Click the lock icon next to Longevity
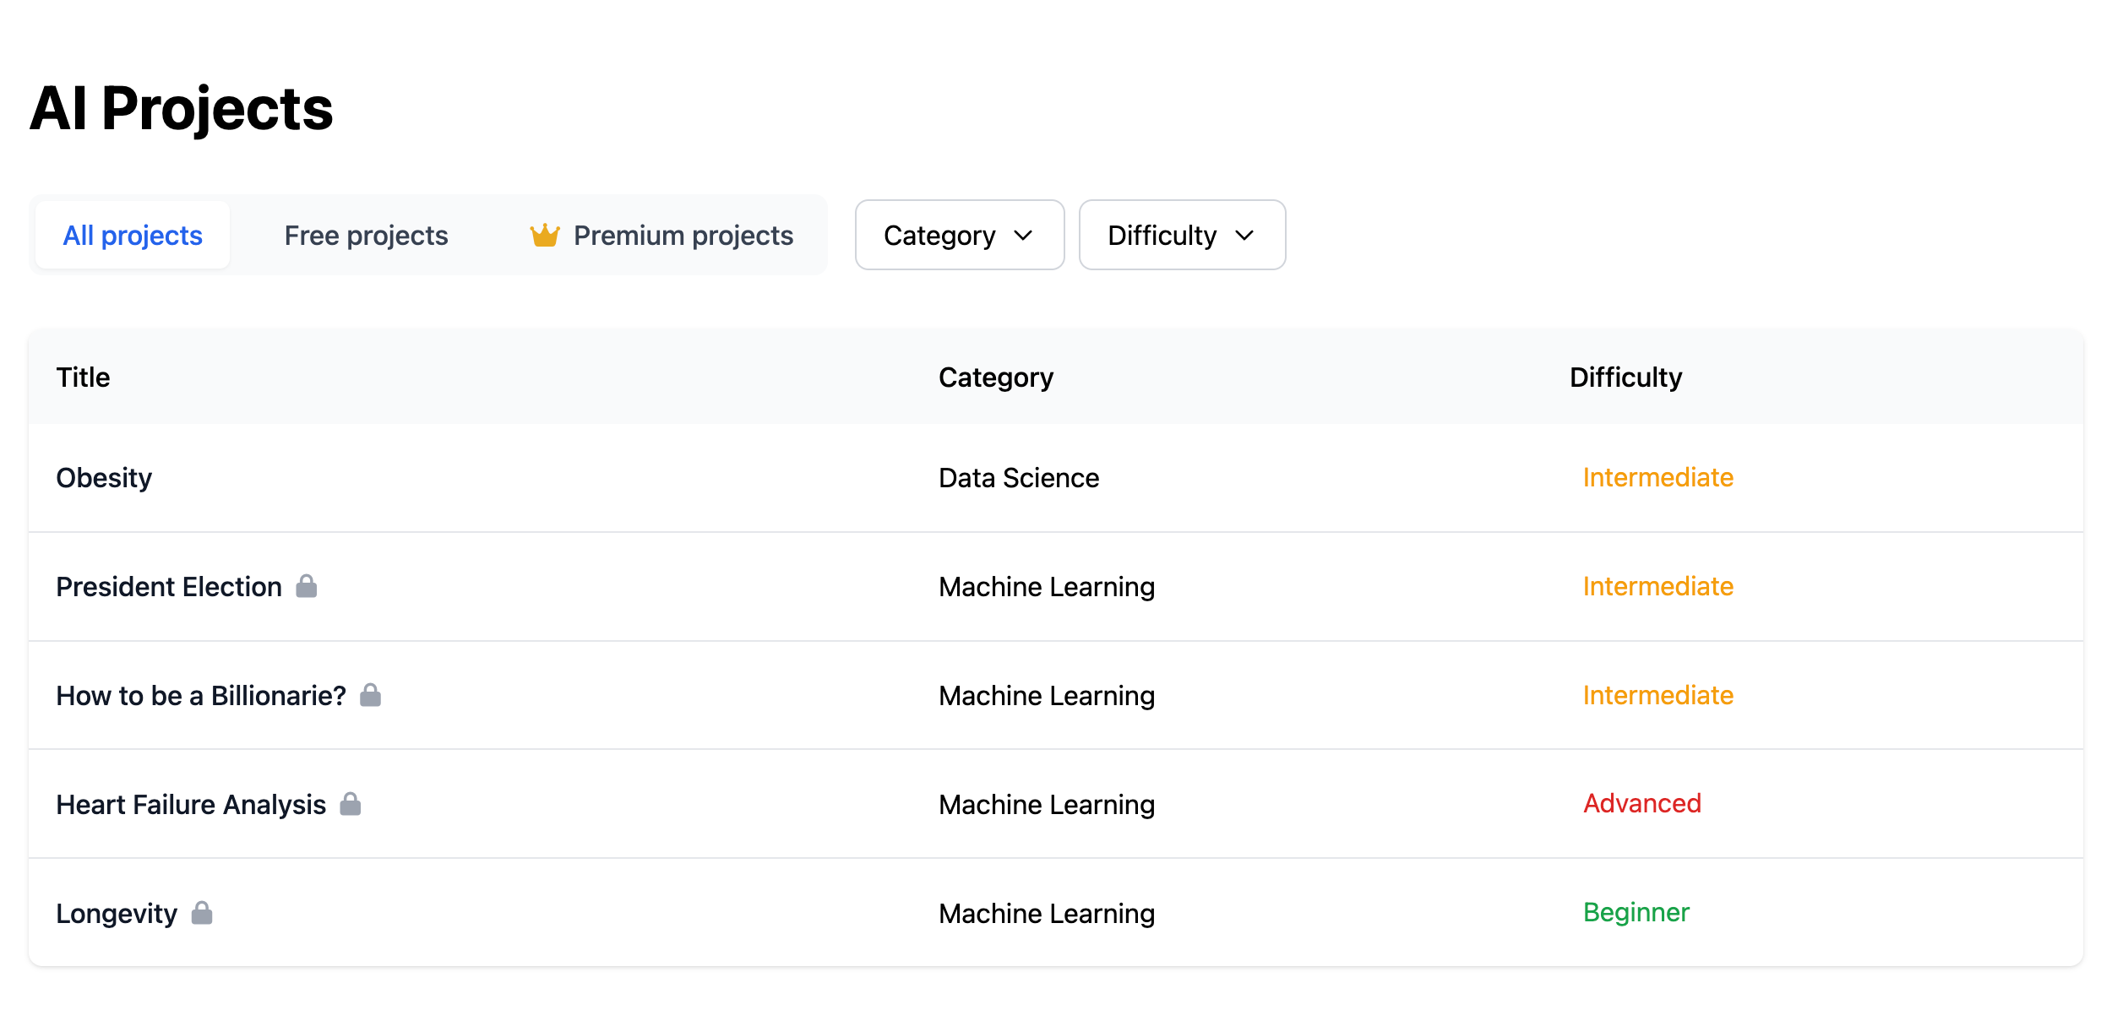The height and width of the screenshot is (1010, 2112). [x=202, y=913]
